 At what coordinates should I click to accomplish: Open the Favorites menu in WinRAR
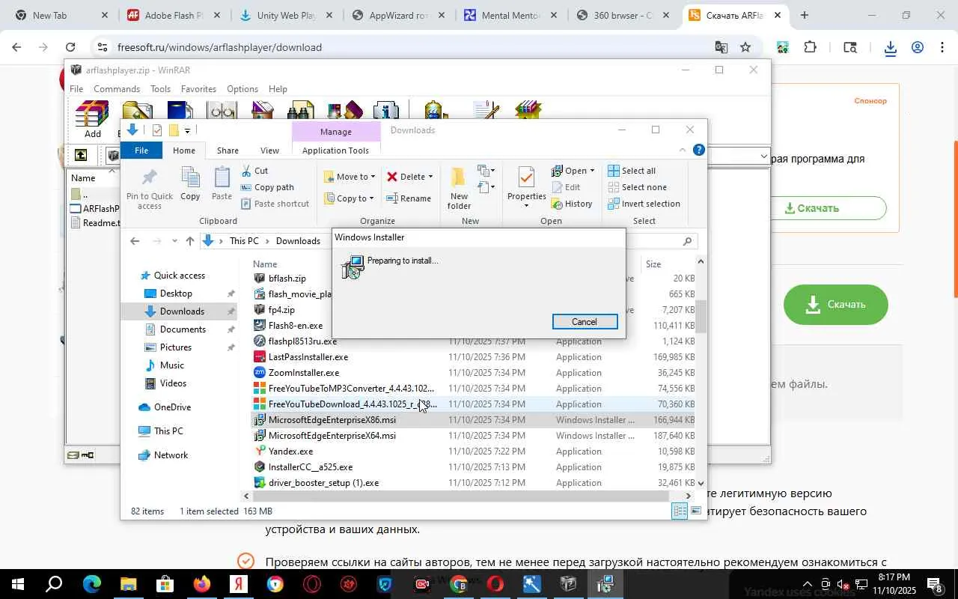click(x=198, y=89)
